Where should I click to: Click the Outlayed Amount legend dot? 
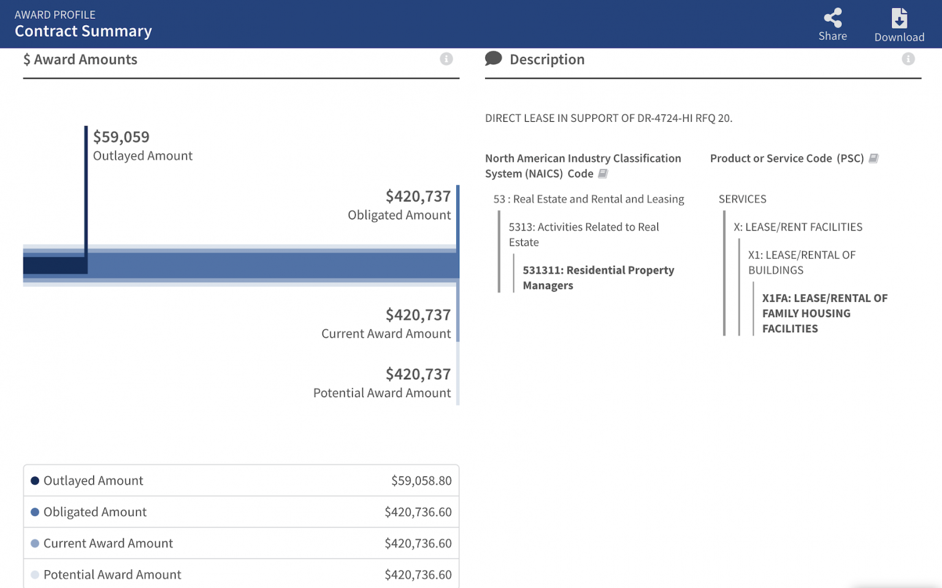[x=35, y=481]
